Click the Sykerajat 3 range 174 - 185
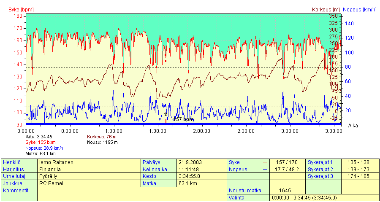The image size is (380, 202). click(x=358, y=176)
